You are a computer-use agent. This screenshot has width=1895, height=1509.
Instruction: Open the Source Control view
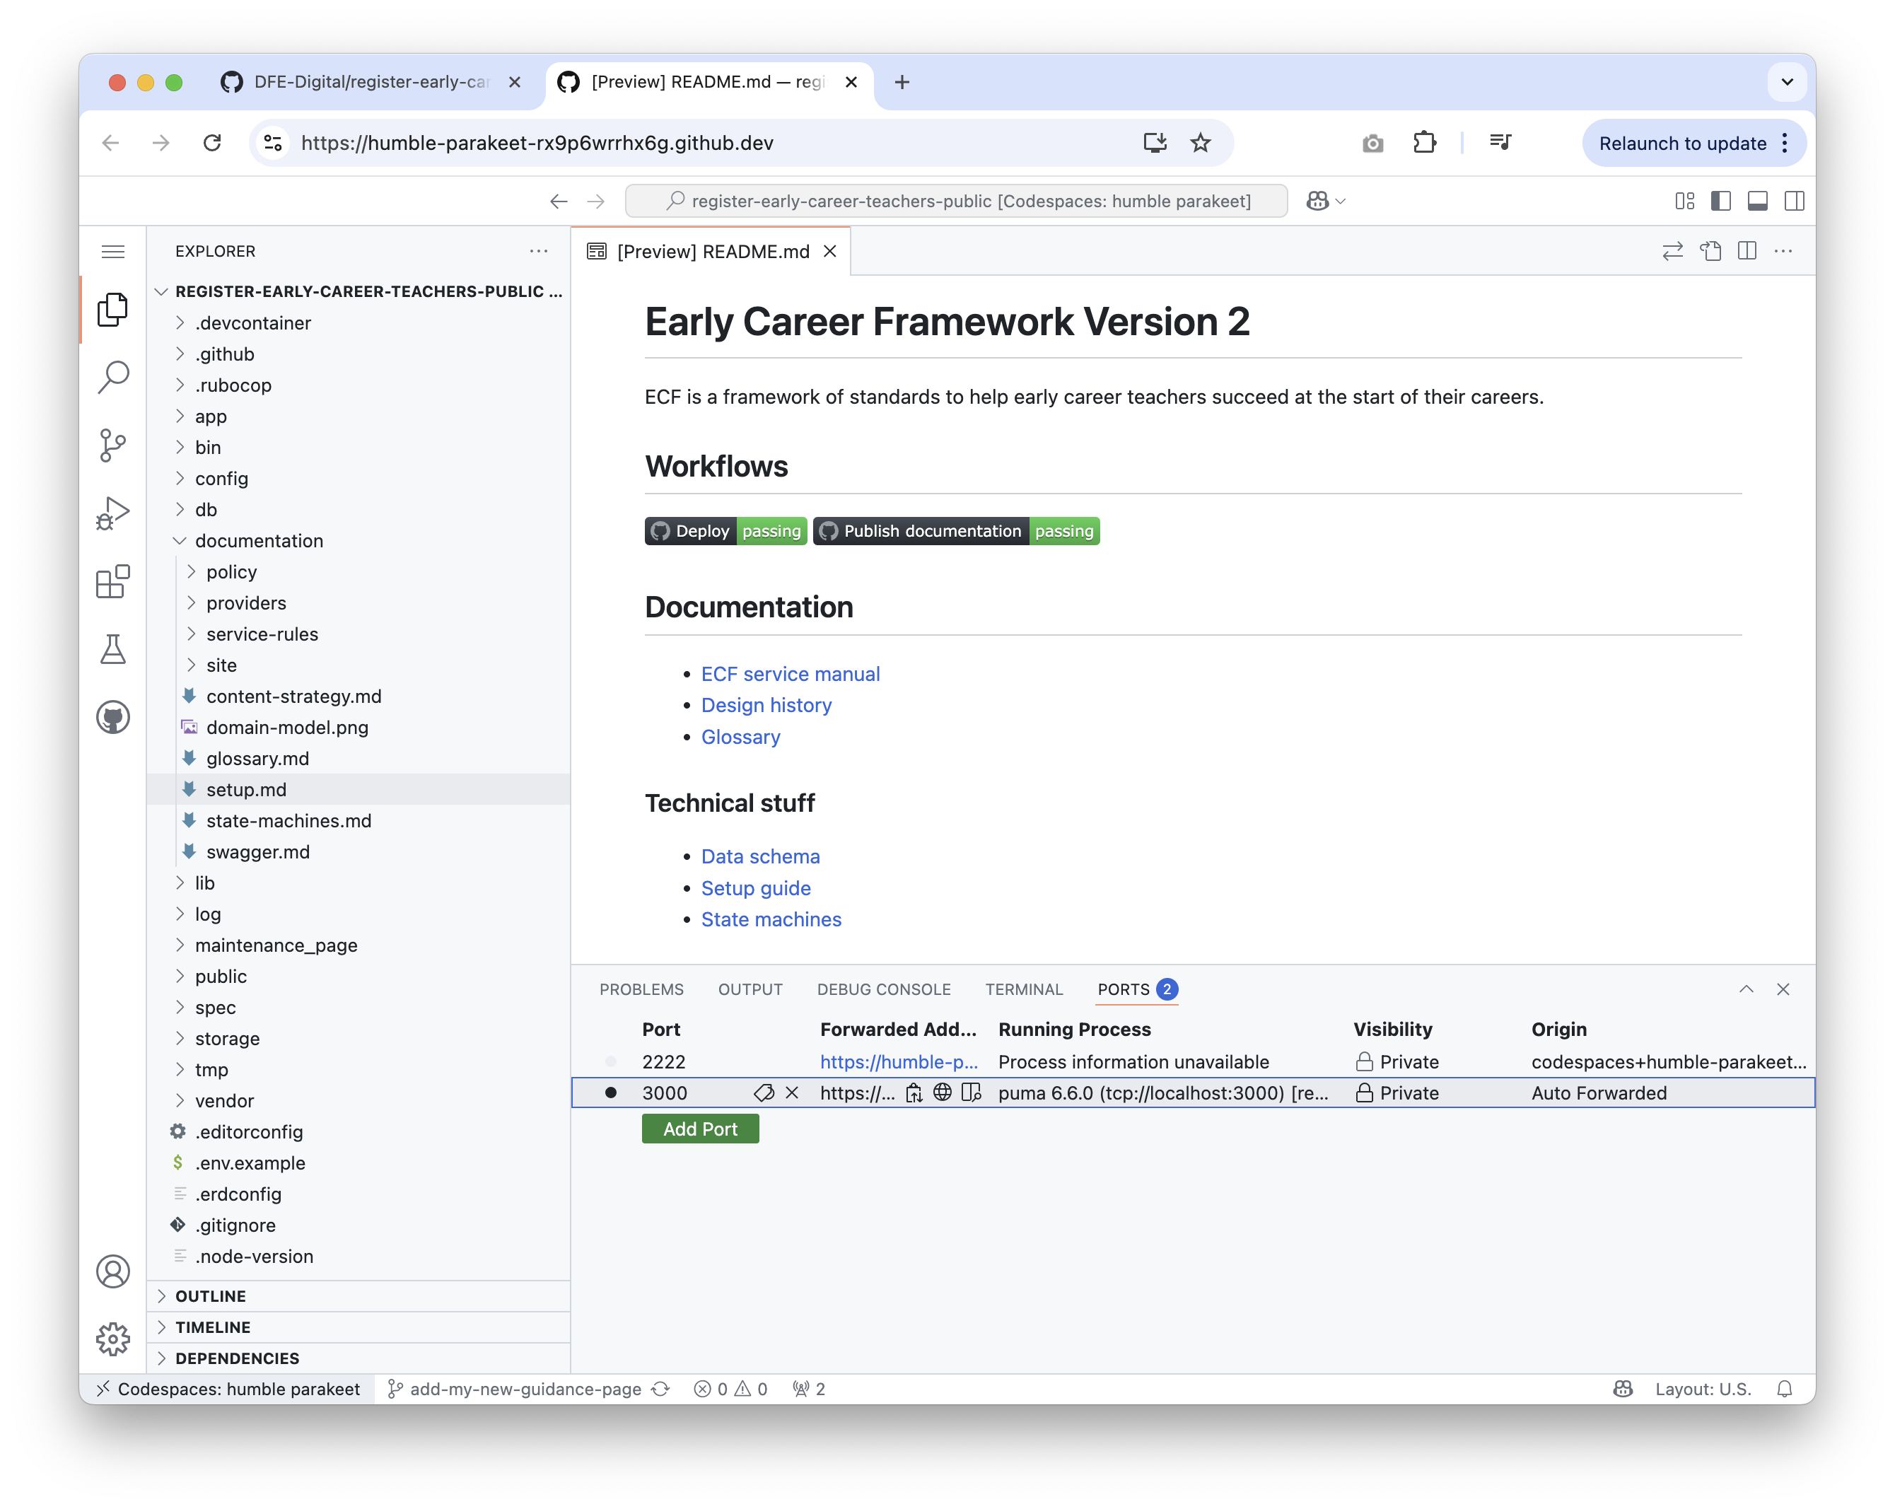pos(112,445)
